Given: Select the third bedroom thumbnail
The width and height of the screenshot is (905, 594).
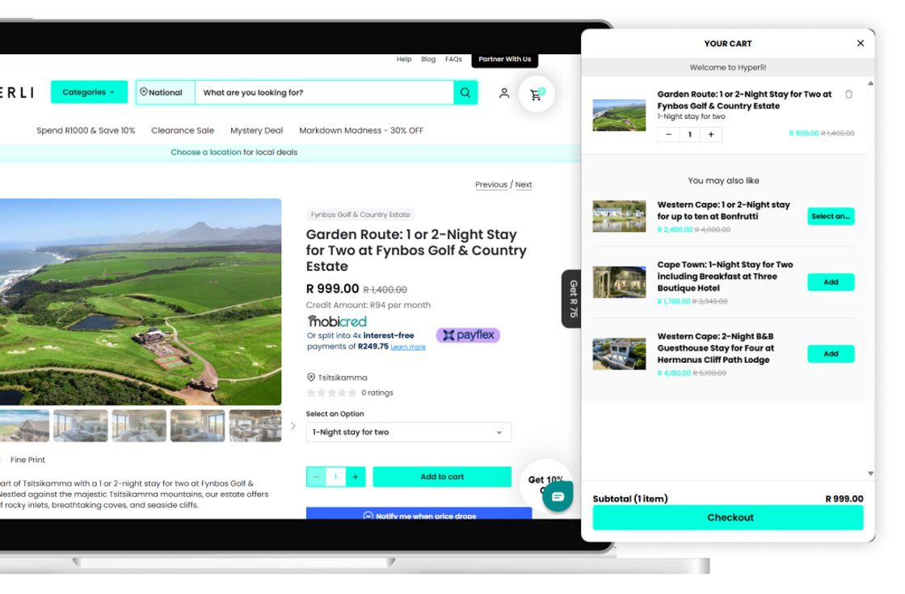Looking at the screenshot, I should (139, 426).
